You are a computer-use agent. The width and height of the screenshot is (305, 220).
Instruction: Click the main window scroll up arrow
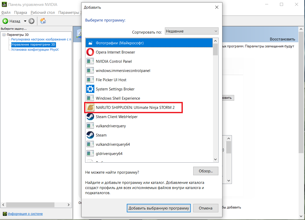pos(301,29)
